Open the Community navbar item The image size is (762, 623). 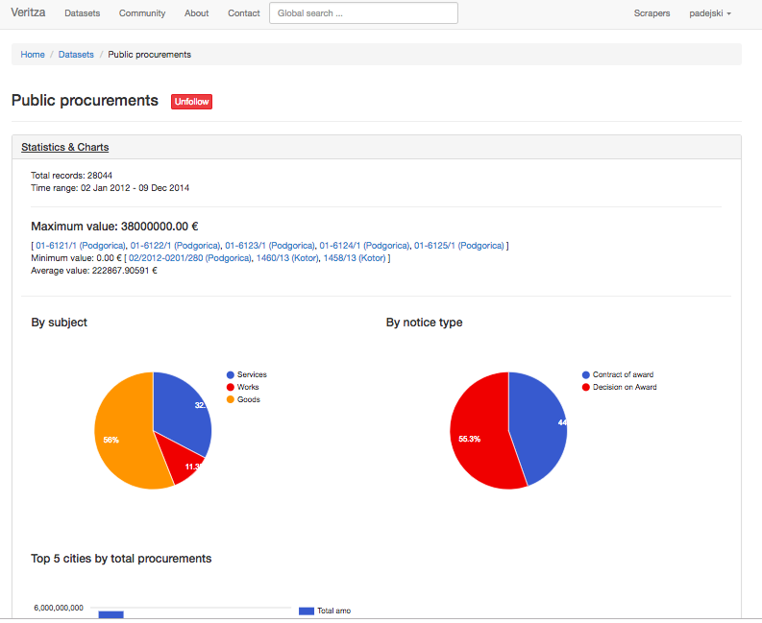coord(142,13)
